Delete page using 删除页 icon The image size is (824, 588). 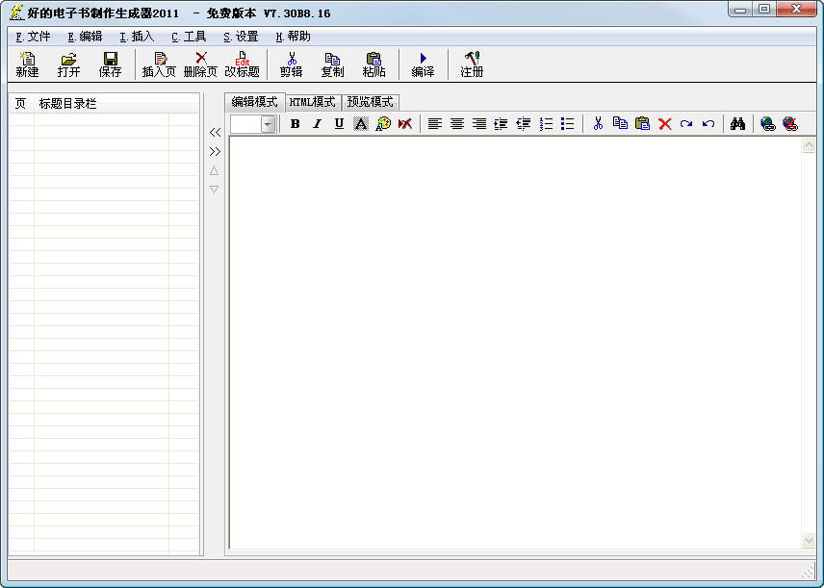200,64
